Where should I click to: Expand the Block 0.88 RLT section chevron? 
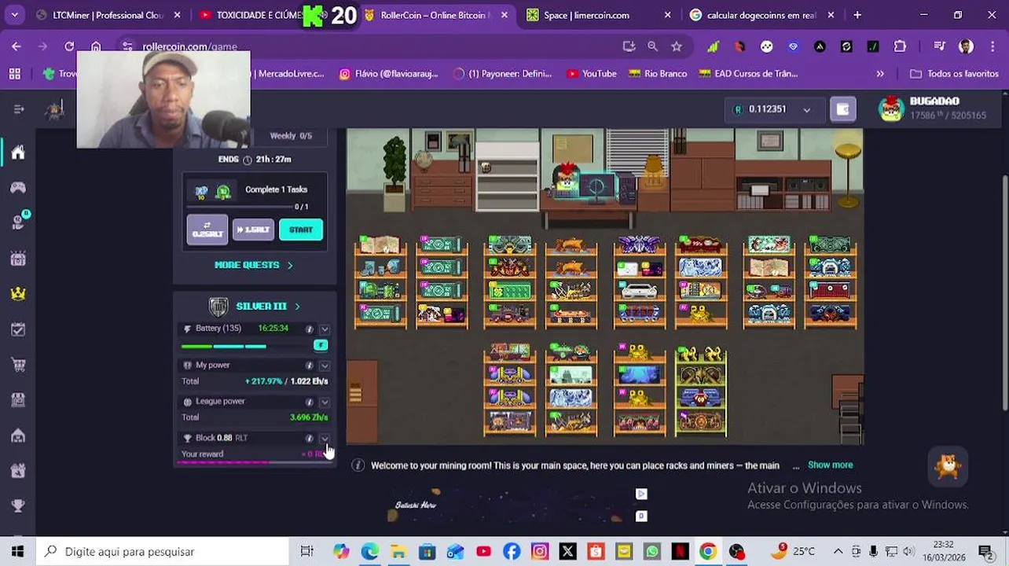point(325,438)
